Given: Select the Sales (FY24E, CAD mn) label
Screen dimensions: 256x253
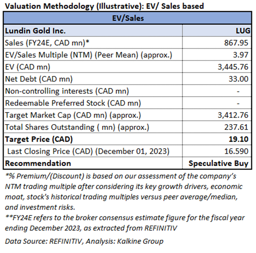Looking at the screenshot, I should click(52, 43).
